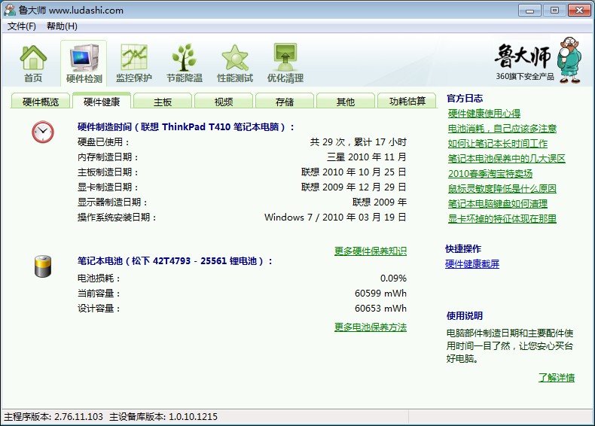Click the 共 29 次，累计 17 小时 value
595x426 pixels.
[x=359, y=142]
